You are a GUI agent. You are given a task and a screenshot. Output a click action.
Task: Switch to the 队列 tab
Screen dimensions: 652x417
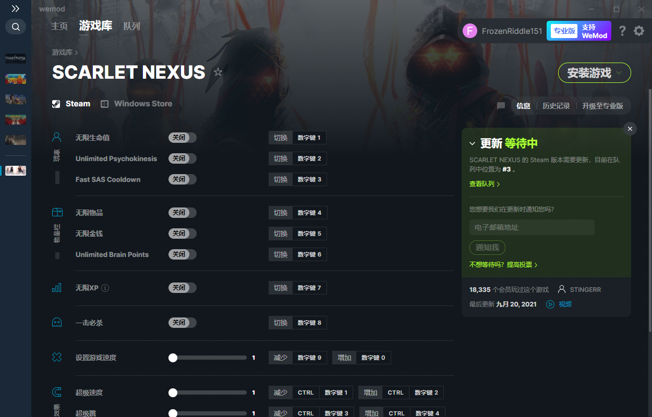tap(131, 26)
